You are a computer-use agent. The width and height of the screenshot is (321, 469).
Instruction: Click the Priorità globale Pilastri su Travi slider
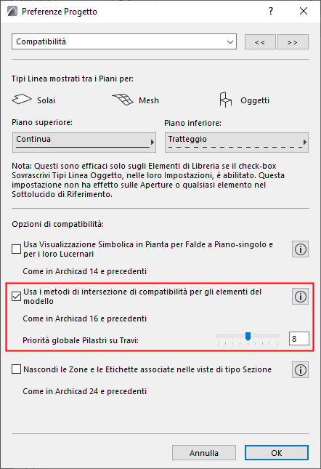pos(248,338)
